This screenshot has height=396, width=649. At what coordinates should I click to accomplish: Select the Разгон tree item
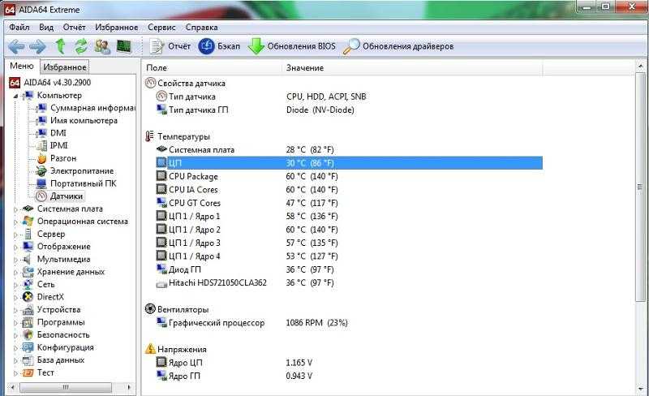pyautogui.click(x=63, y=158)
